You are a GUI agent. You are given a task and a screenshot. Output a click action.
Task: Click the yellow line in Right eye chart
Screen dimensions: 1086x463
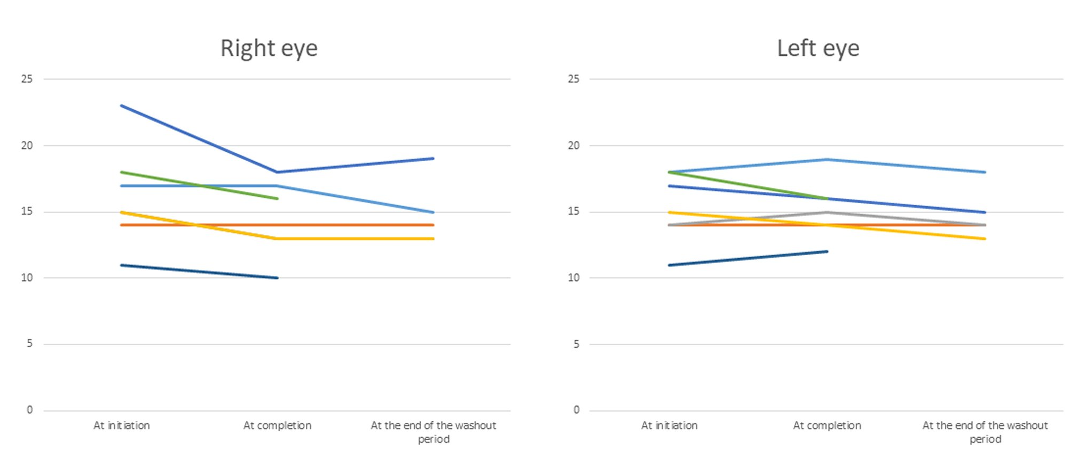point(356,239)
